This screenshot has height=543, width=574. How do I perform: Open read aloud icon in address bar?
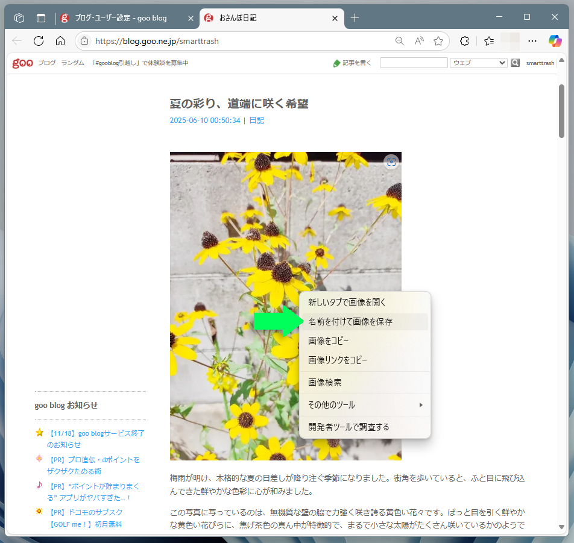coord(419,41)
